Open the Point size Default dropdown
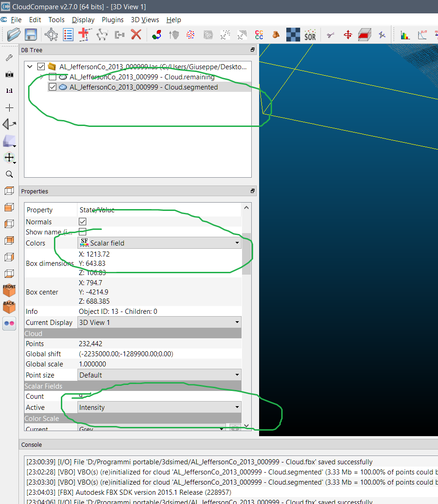The width and height of the screenshot is (438, 504). tap(160, 375)
